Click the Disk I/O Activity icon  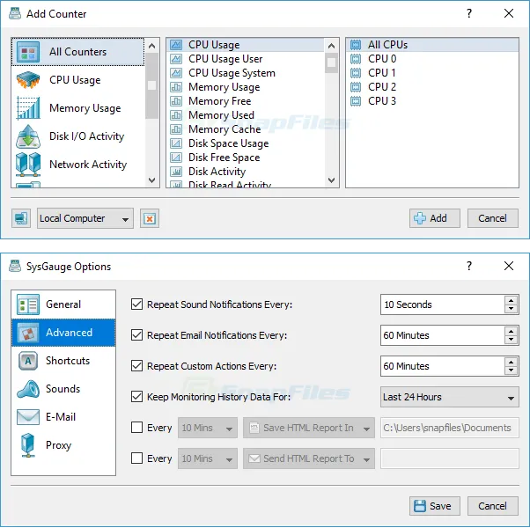click(28, 136)
